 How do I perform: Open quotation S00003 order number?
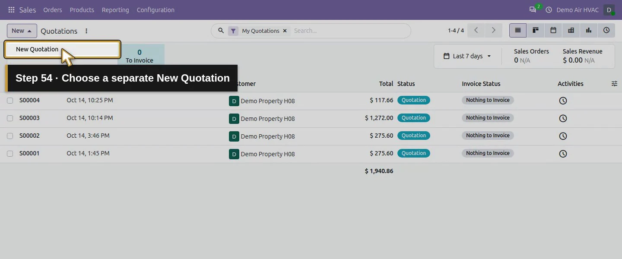pos(29,118)
